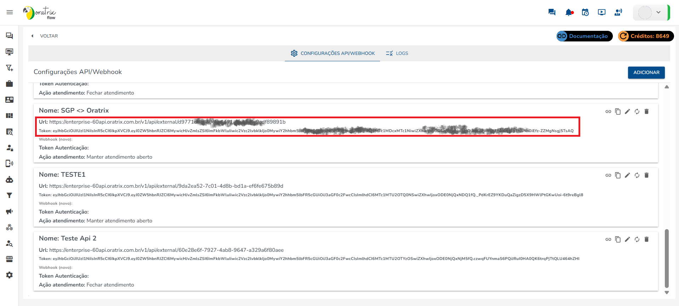Edit the TESTE1 configuration with pencil icon

(x=627, y=175)
